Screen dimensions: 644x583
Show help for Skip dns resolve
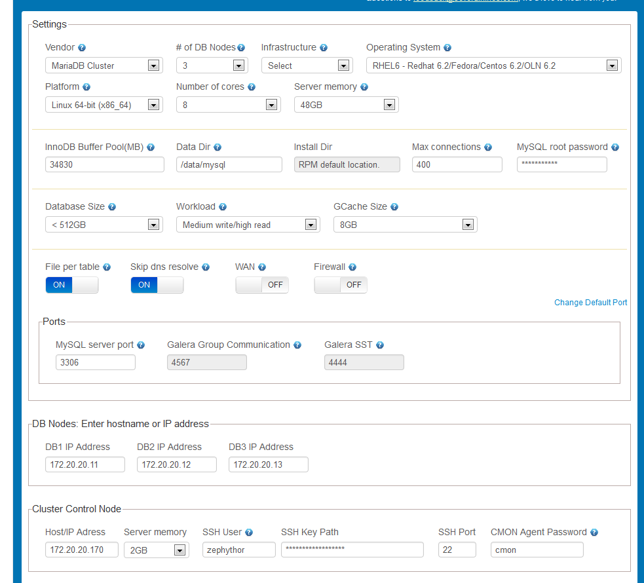pyautogui.click(x=206, y=267)
